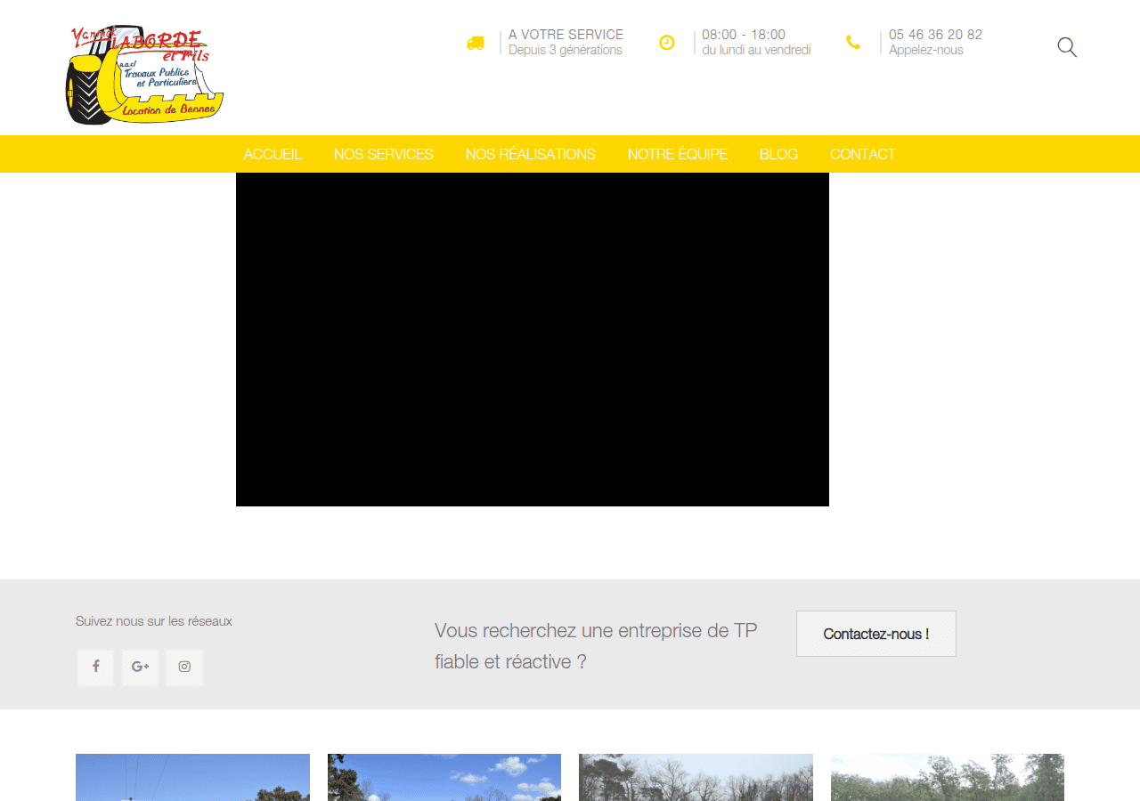Click the Yannick Laborde et Fils logo
This screenshot has width=1140, height=801.
tap(144, 75)
